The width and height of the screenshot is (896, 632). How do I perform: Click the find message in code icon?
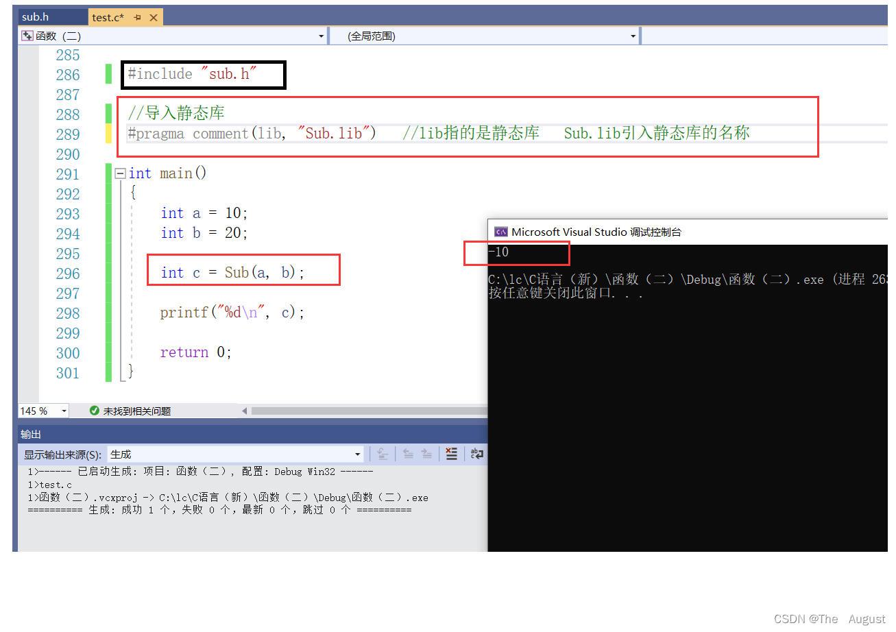pyautogui.click(x=383, y=454)
